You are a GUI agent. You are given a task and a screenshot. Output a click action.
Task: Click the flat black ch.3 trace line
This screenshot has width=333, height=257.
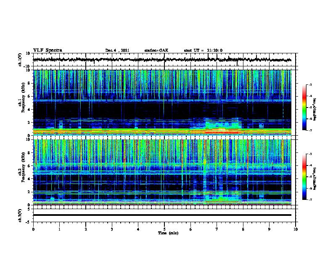click(162, 215)
